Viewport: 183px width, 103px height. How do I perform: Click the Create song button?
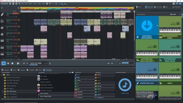(125, 86)
